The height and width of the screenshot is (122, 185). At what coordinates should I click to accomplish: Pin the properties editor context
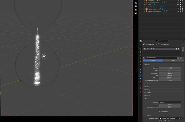coord(183,44)
